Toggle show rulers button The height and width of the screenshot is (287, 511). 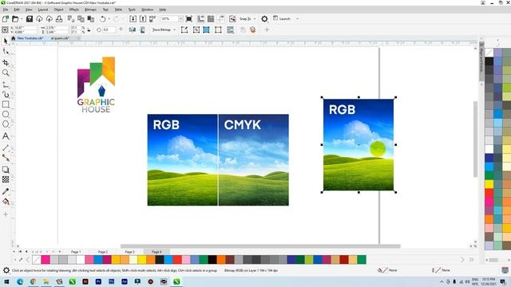[201, 19]
